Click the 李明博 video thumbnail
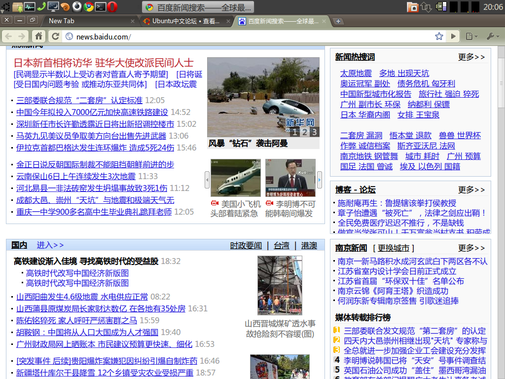505x379 pixels. click(290, 178)
